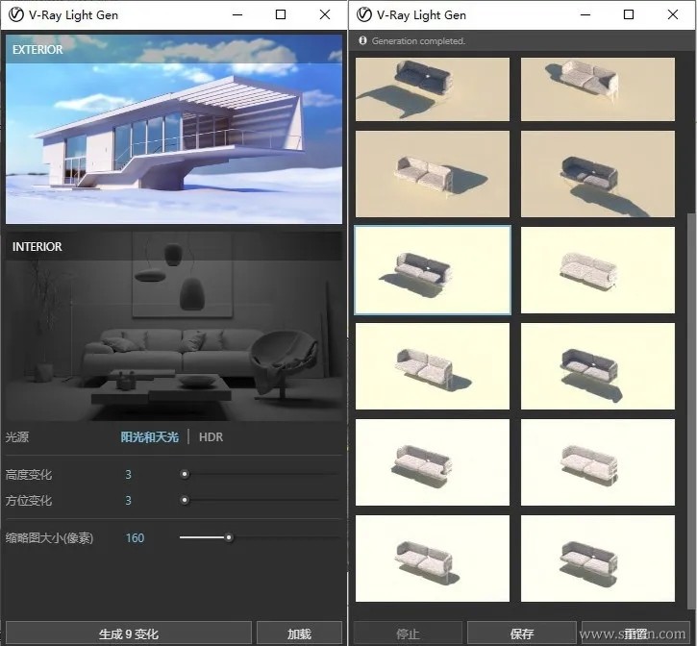Select the highlighted sofa thumbnail with blue border

pos(433,270)
